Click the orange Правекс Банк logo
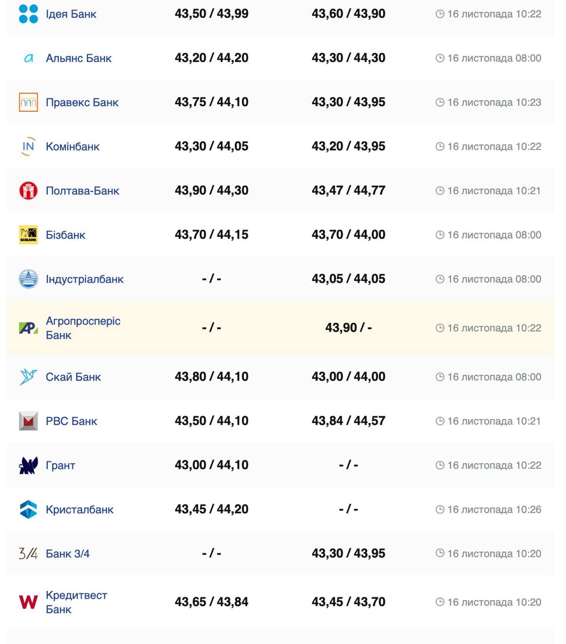 coord(28,102)
